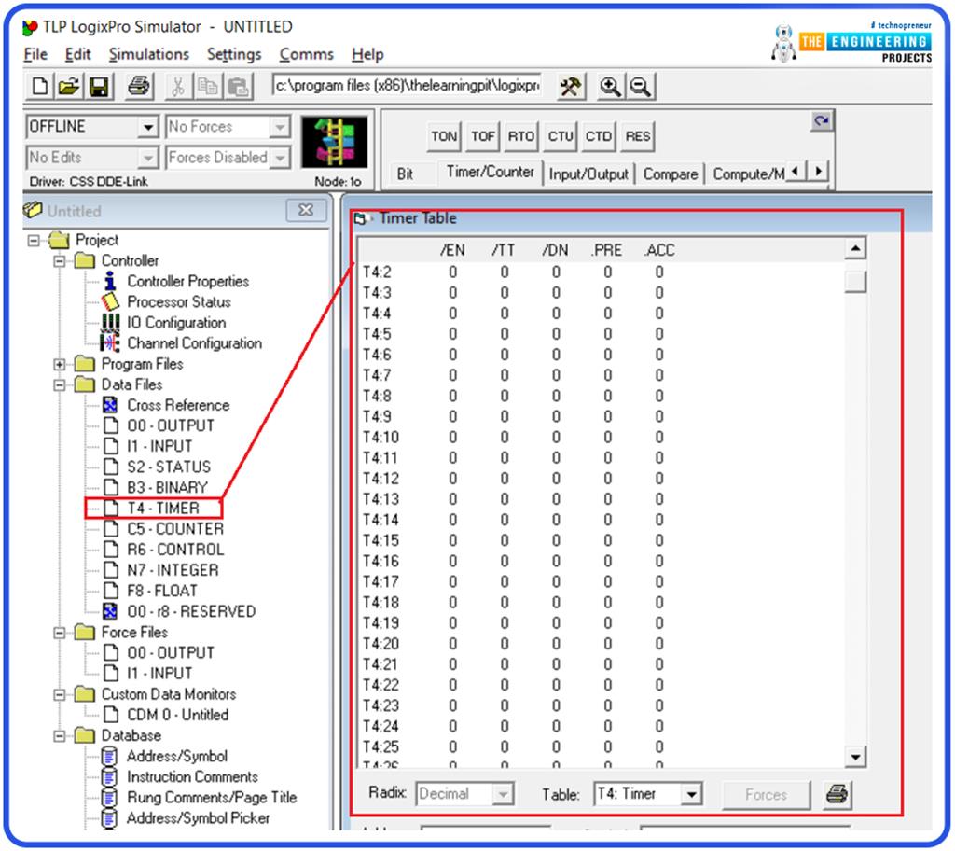Select the TON timer instruction button
This screenshot has height=851, width=955.
coord(443,135)
